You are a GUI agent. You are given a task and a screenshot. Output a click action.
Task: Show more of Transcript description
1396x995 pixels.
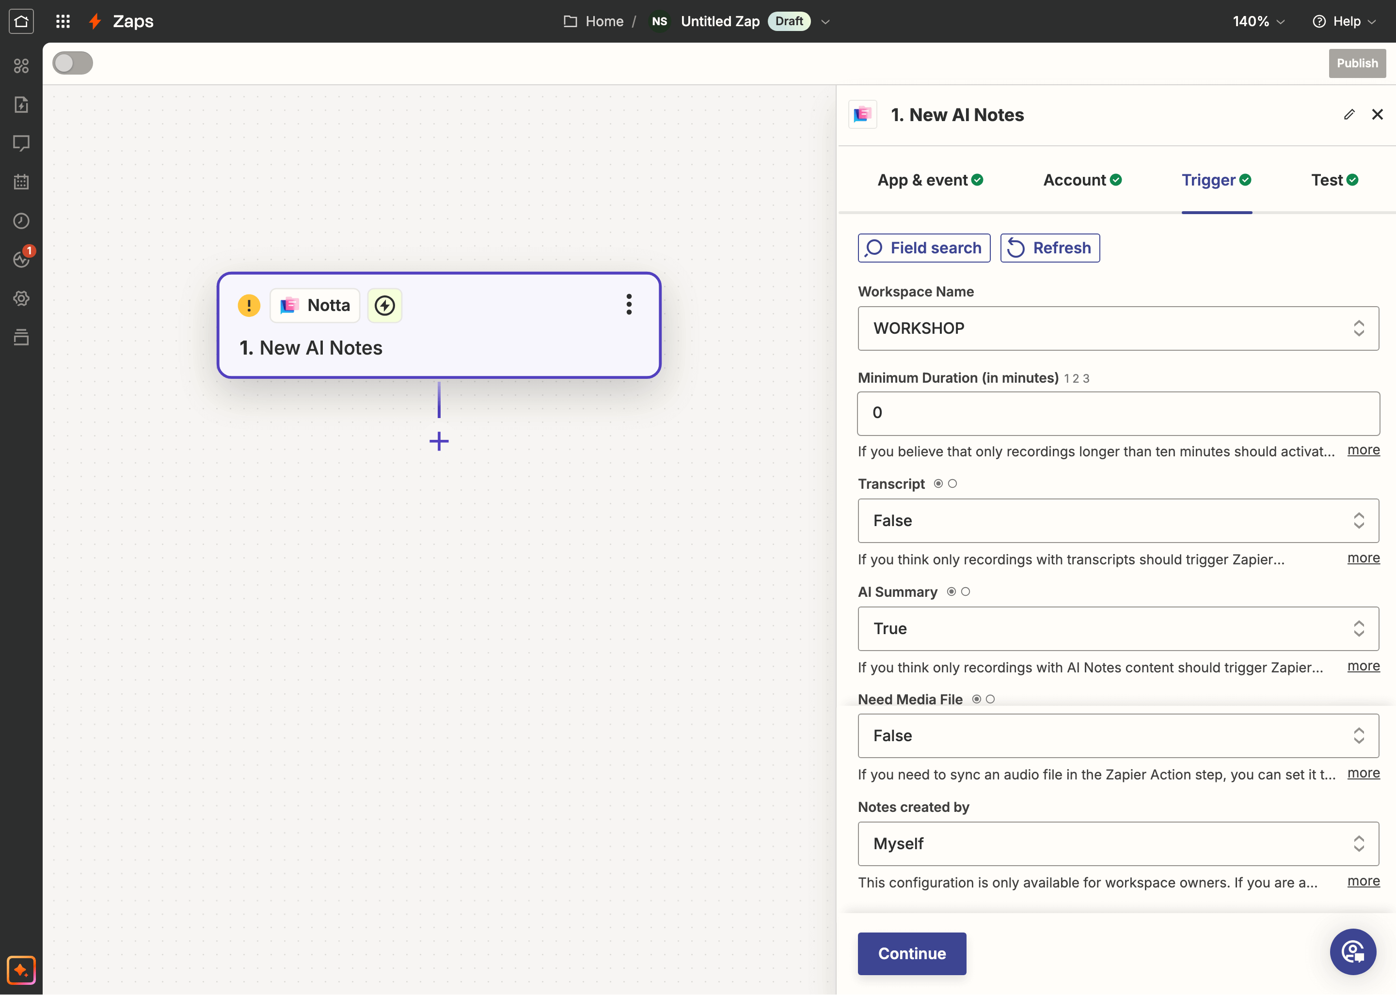click(1363, 558)
